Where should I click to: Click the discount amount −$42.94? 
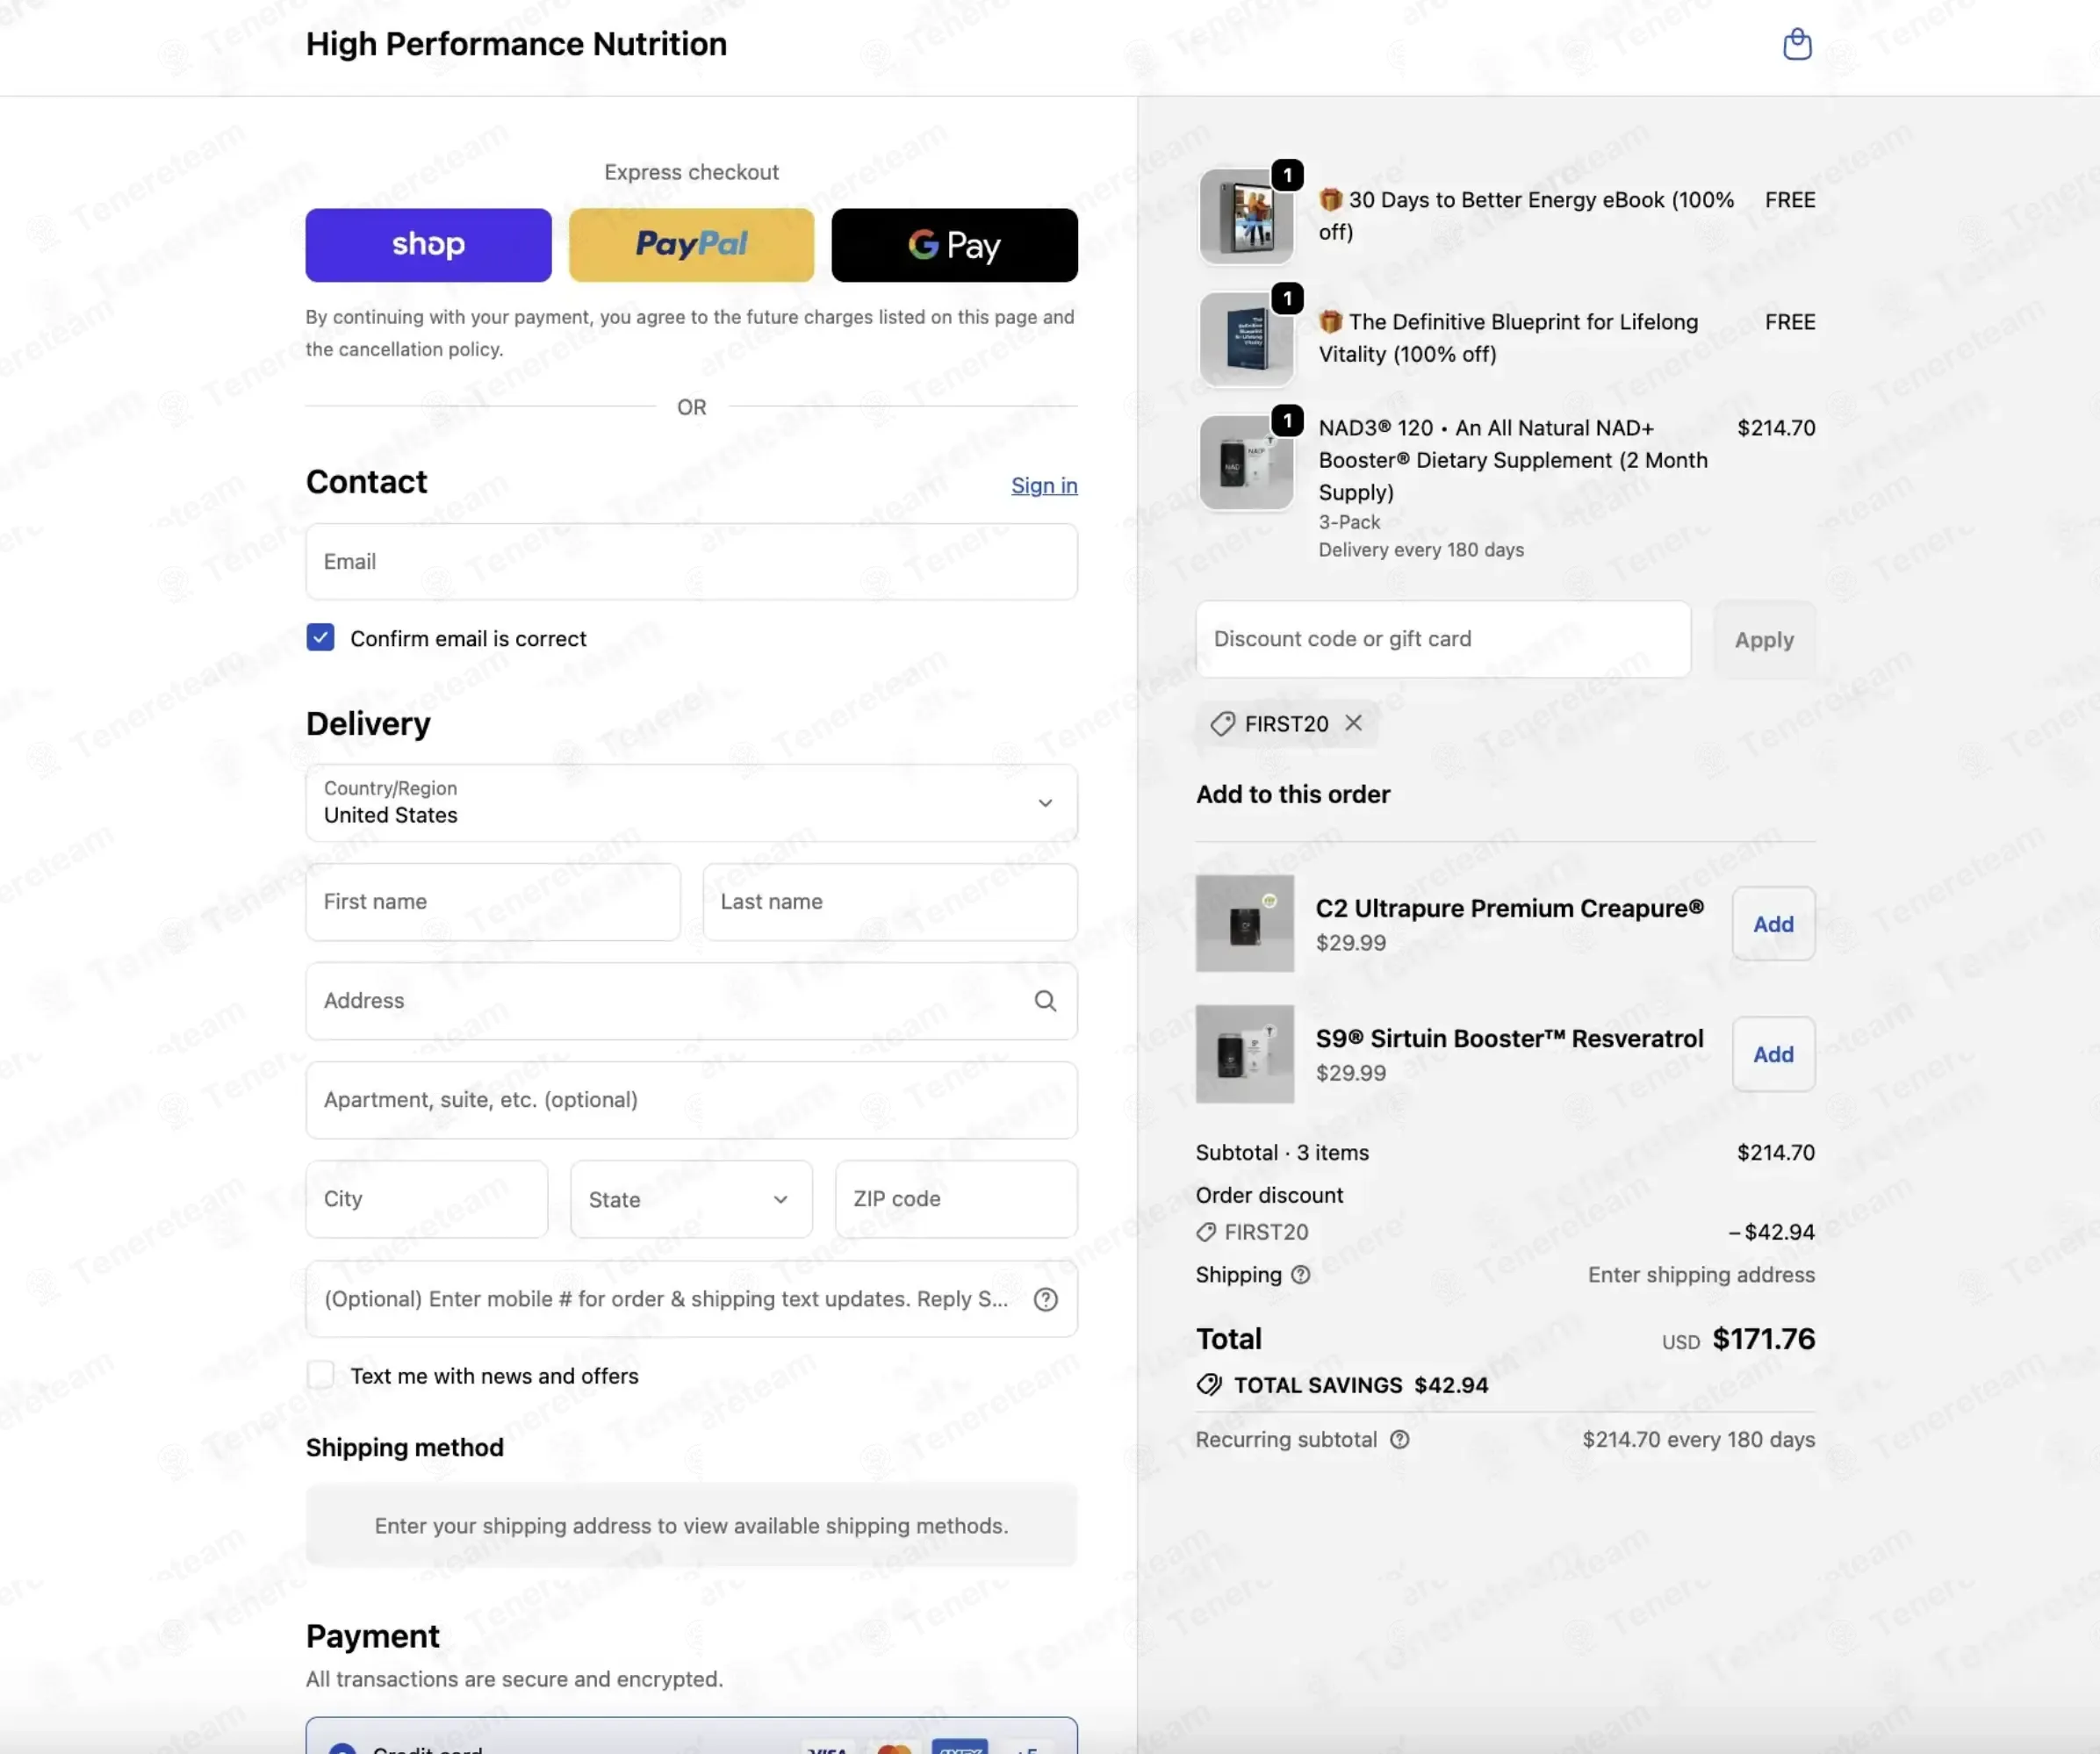pyautogui.click(x=1771, y=1232)
